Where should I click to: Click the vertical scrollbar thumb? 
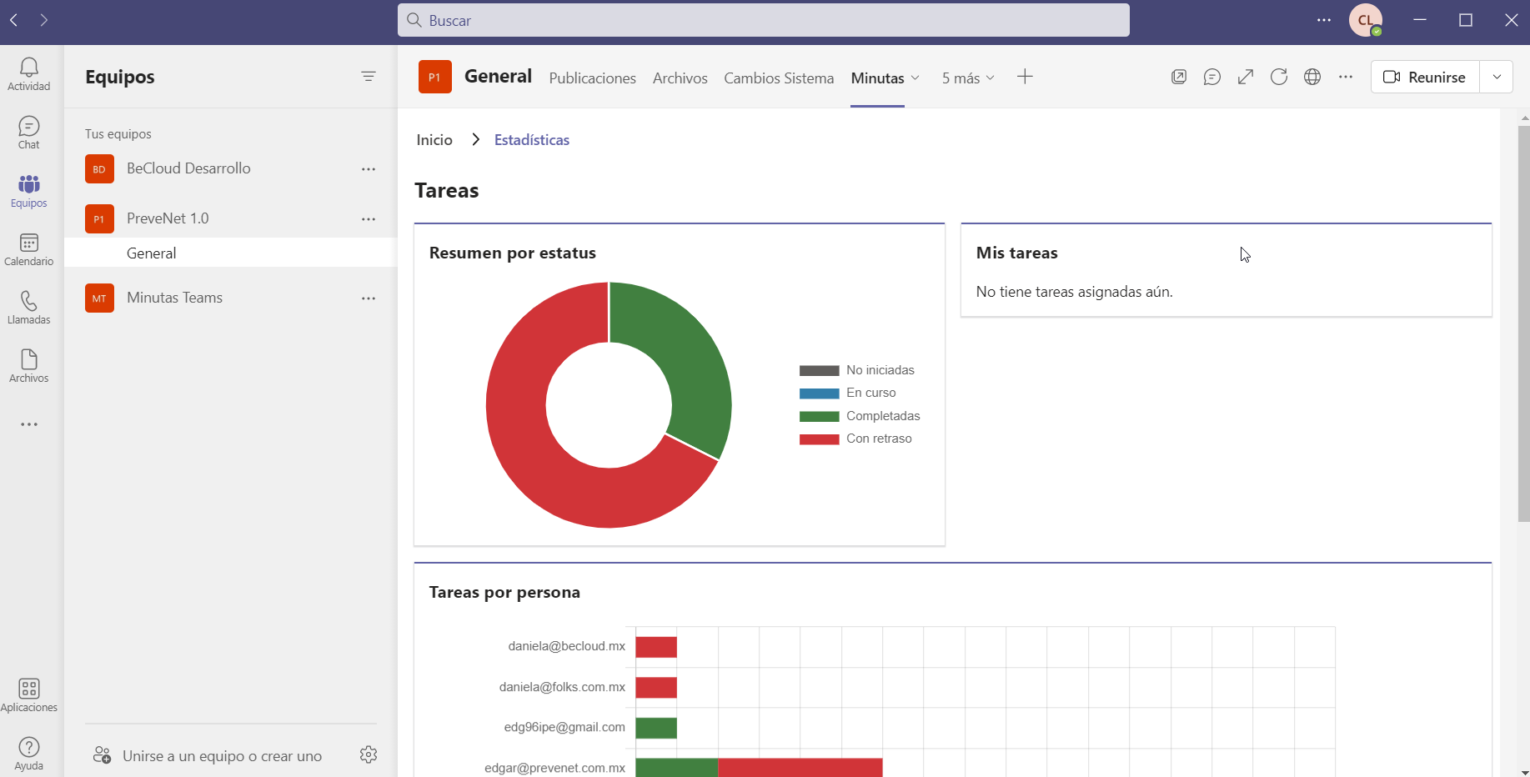[1523, 323]
